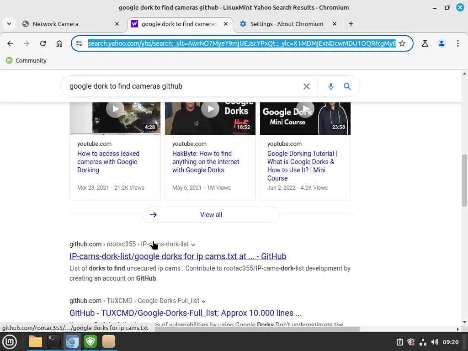Select the google dork search tab

coord(180,24)
